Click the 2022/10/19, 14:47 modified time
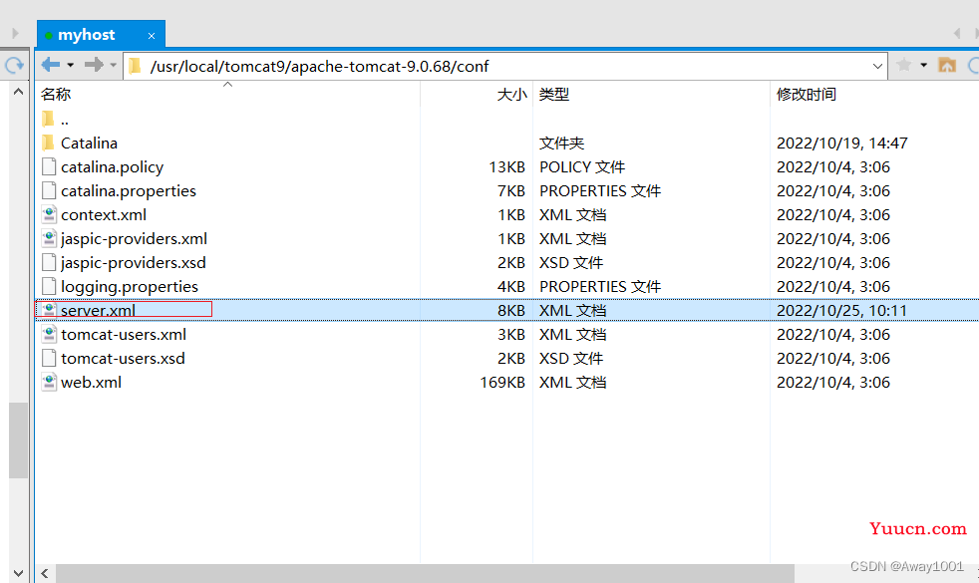 [841, 143]
